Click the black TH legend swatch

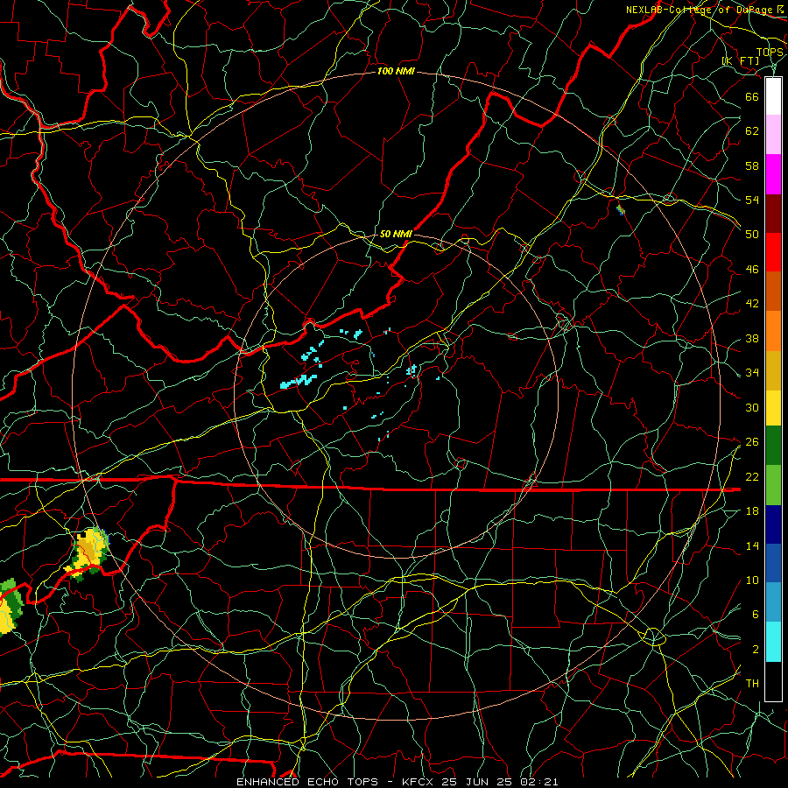773,681
